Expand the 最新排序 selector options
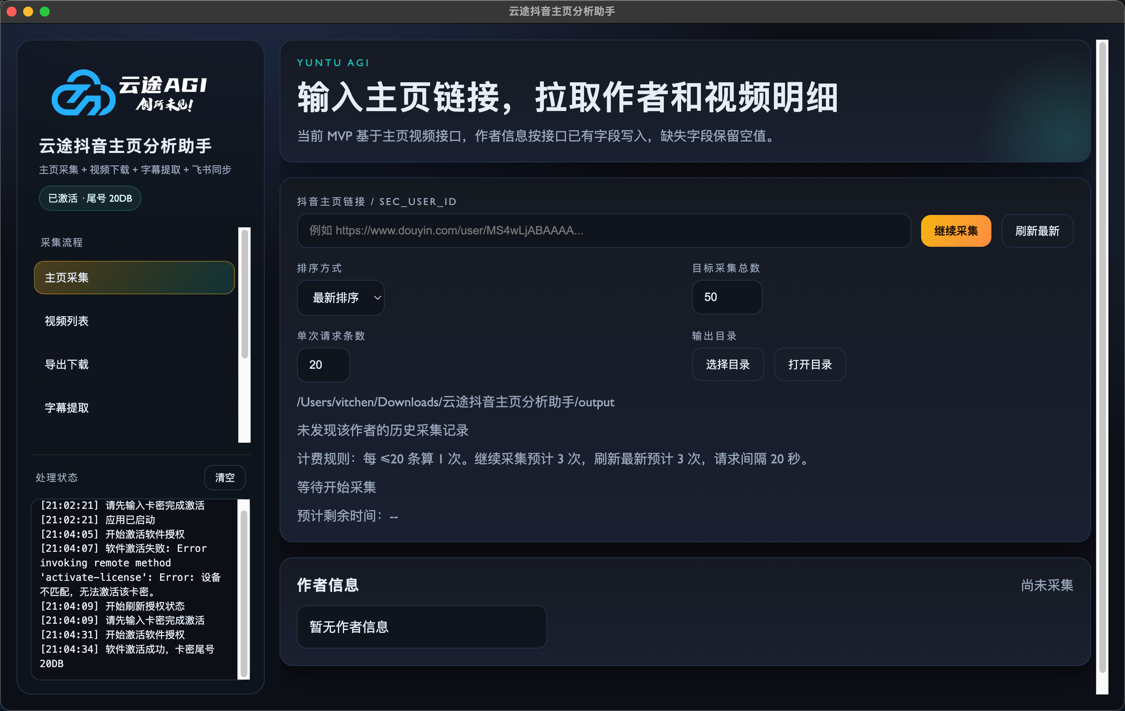The width and height of the screenshot is (1125, 711). click(340, 297)
